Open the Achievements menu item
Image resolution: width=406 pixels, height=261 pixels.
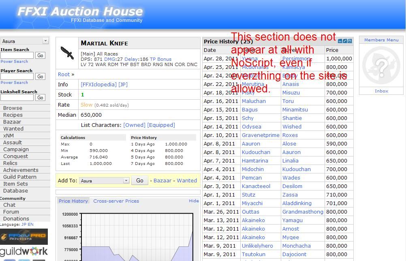click(21, 170)
